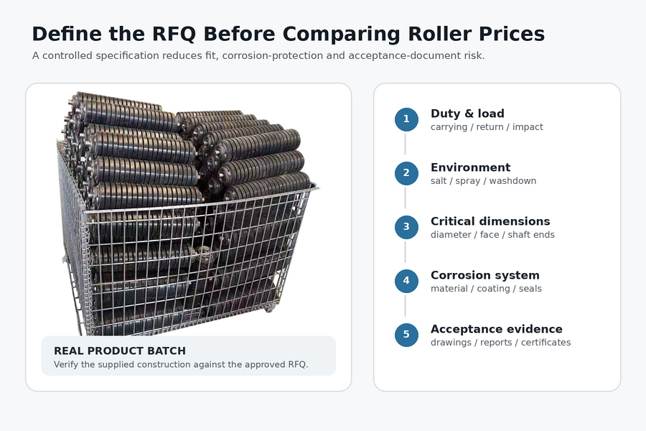Viewport: 646px width, 431px height.
Task: Click the number 3 step circle
Action: click(406, 227)
